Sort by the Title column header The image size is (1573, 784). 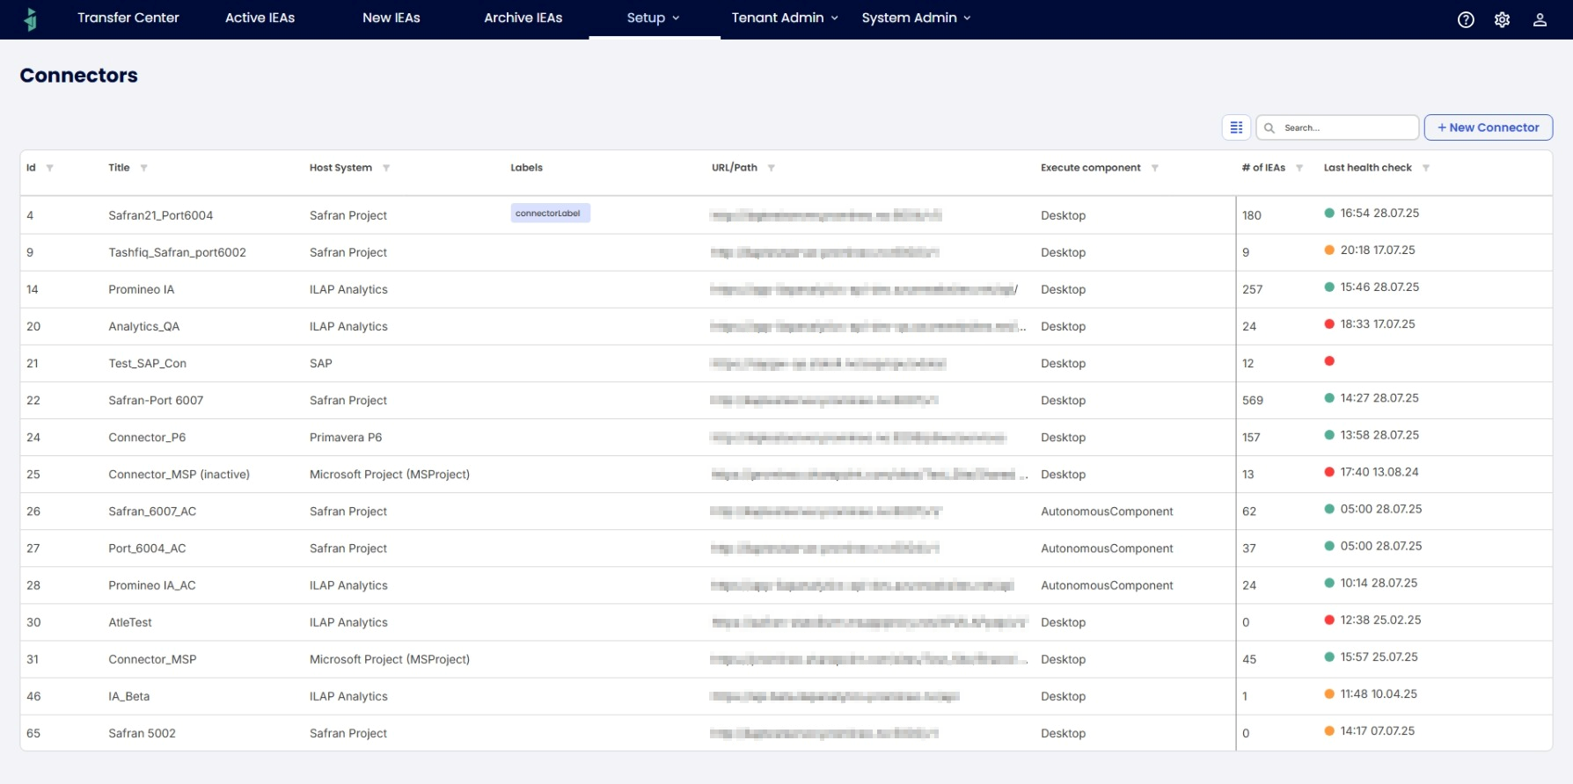tap(119, 168)
